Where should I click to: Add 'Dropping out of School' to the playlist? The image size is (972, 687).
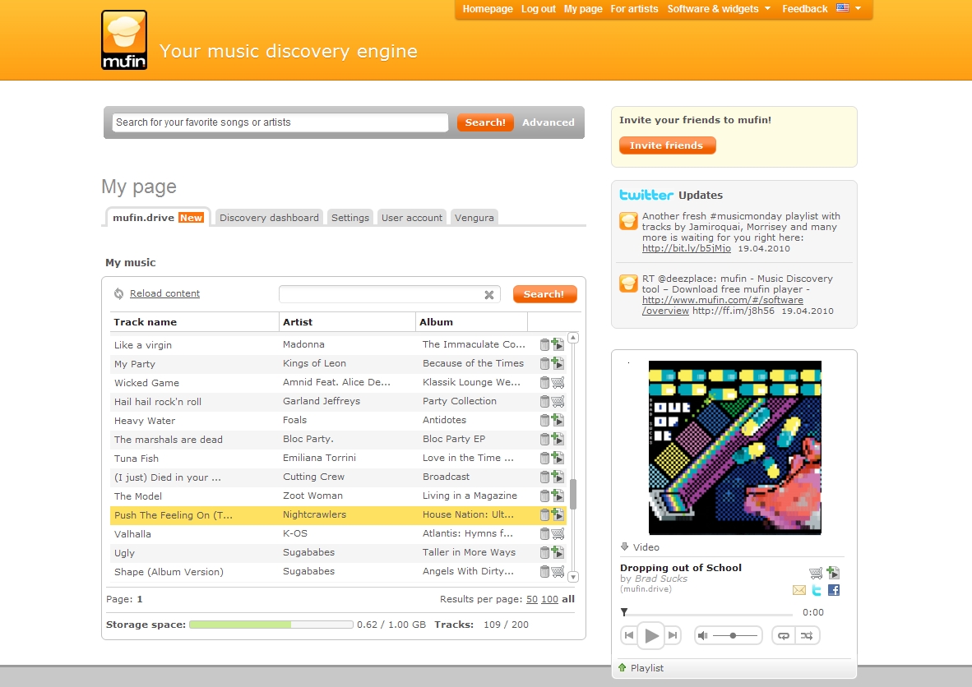tap(833, 573)
